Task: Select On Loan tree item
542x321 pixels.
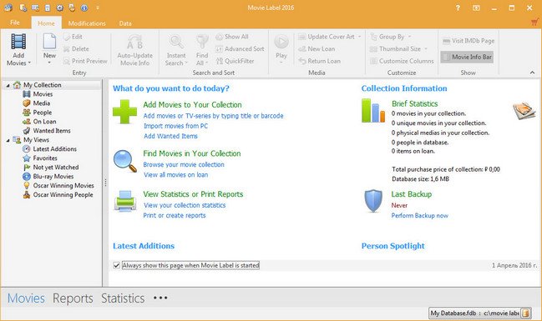Action: 39,122
